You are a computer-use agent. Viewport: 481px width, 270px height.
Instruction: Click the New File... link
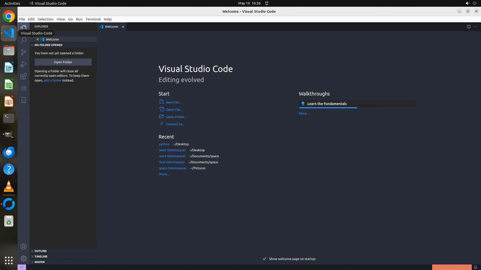tap(173, 102)
